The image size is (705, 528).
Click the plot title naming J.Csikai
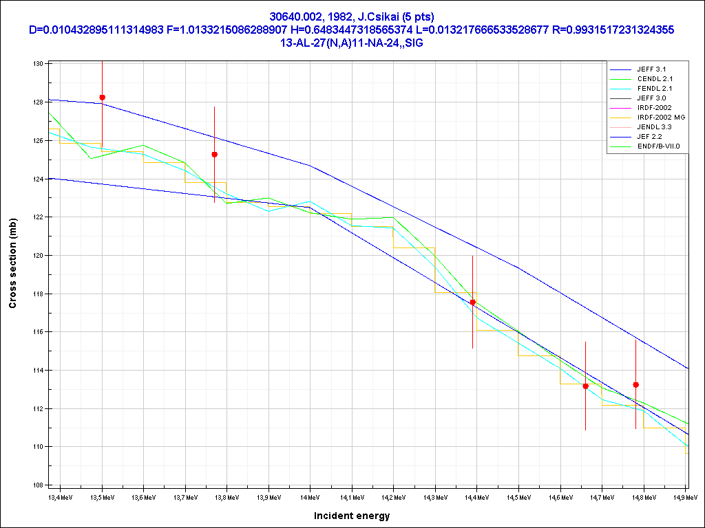click(x=352, y=16)
